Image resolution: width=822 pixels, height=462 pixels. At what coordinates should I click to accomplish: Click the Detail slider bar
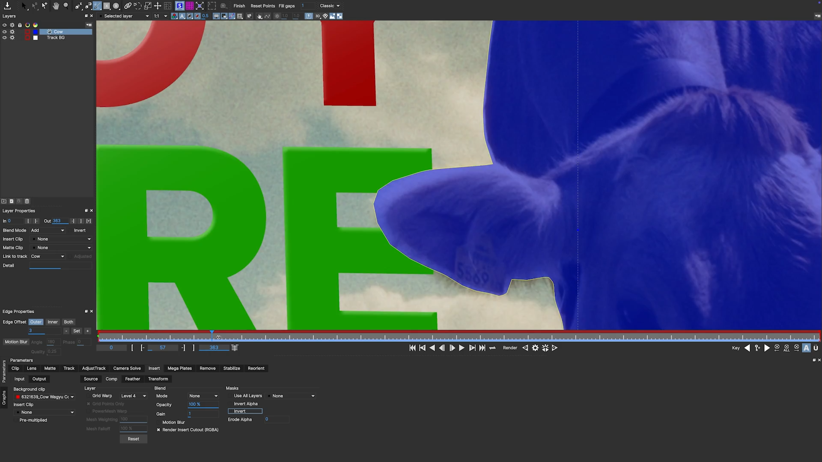tap(60, 266)
